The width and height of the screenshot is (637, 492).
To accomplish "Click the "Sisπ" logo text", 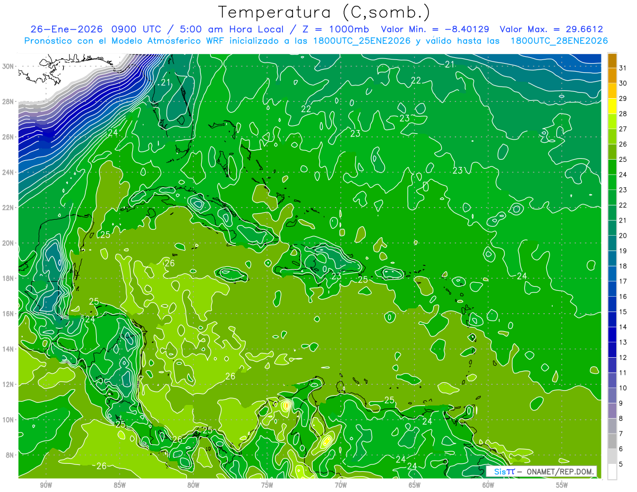I will (x=504, y=471).
